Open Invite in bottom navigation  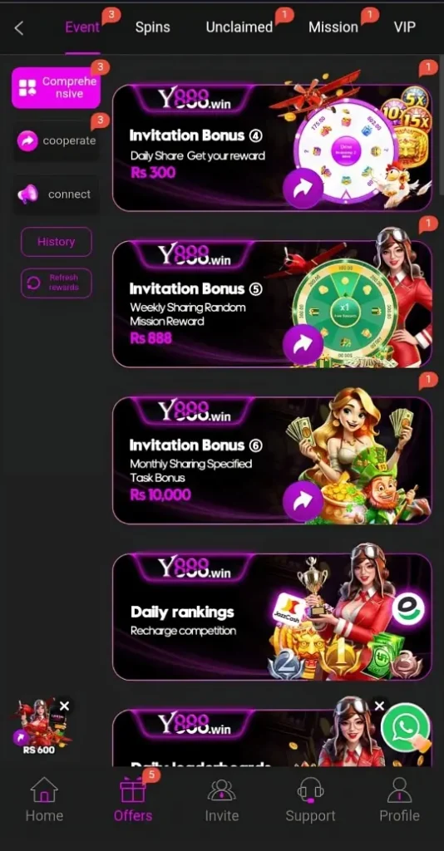pyautogui.click(x=221, y=799)
